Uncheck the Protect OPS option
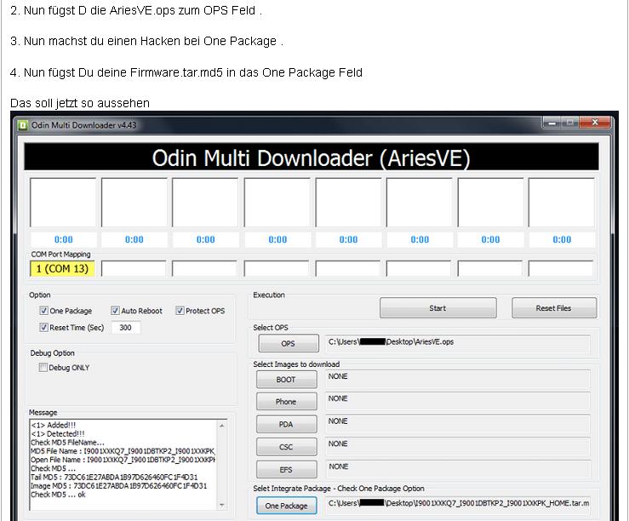Screen dimensions: 629x521 click(x=180, y=311)
